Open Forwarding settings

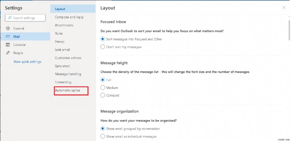click(x=63, y=82)
